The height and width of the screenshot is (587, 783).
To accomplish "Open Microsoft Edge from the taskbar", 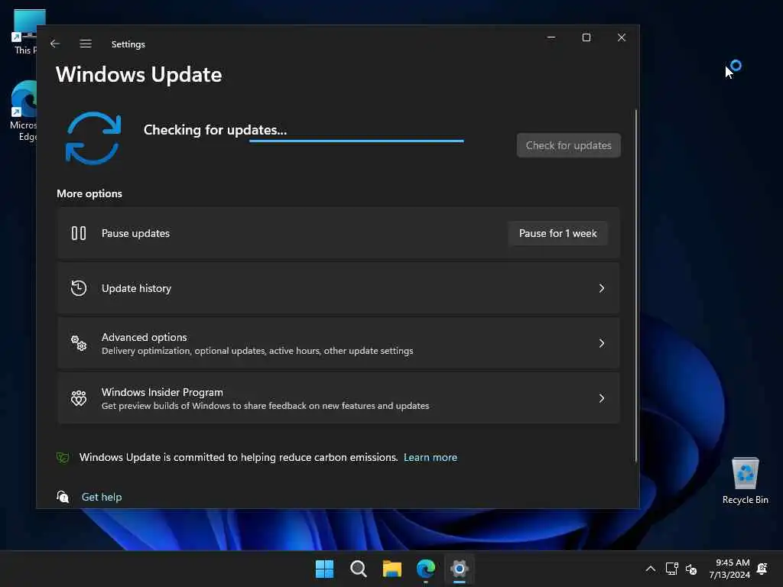I will [x=426, y=569].
